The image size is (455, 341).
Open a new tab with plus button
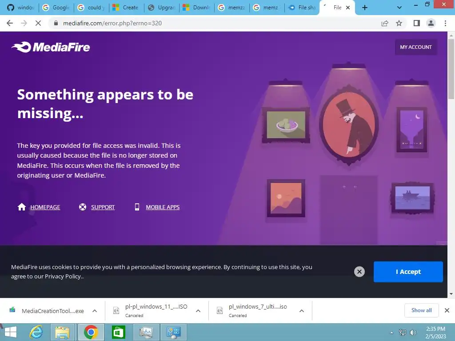point(365,8)
